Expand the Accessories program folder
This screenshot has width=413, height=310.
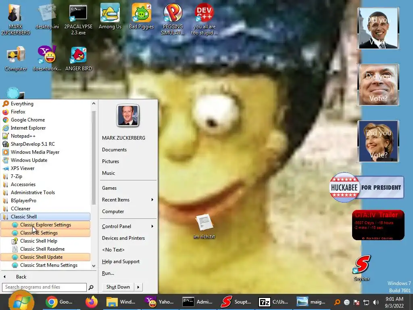coord(45,184)
